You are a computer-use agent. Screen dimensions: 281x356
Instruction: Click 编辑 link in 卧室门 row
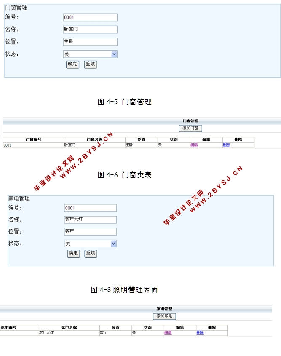pyautogui.click(x=194, y=145)
